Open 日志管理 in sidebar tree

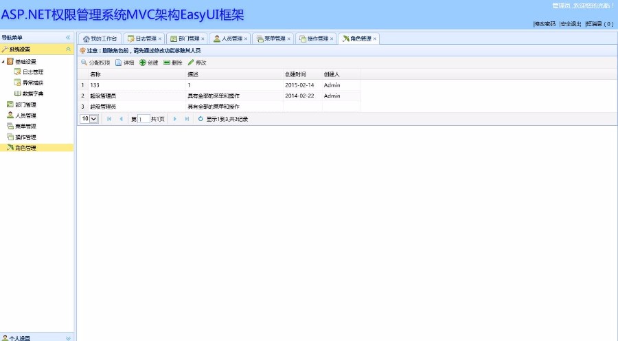[x=33, y=72]
